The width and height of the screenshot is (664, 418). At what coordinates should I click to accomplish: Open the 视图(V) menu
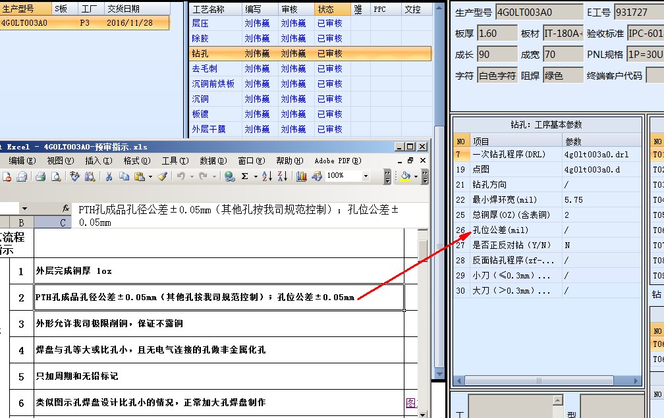coord(61,161)
